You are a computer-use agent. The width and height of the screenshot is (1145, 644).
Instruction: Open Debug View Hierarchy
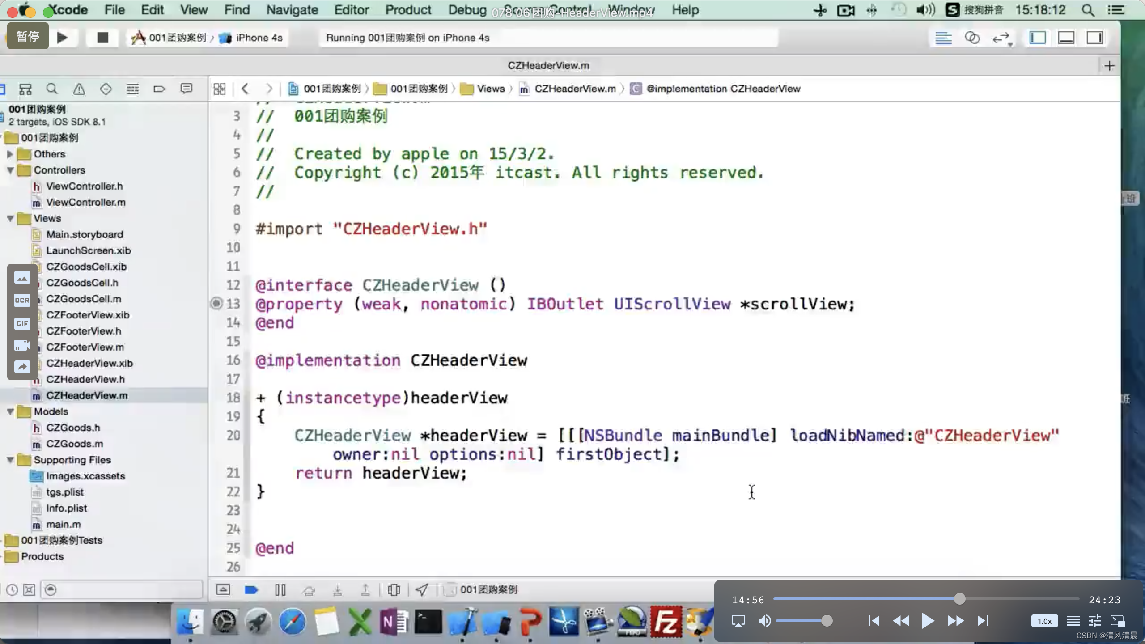coord(394,590)
